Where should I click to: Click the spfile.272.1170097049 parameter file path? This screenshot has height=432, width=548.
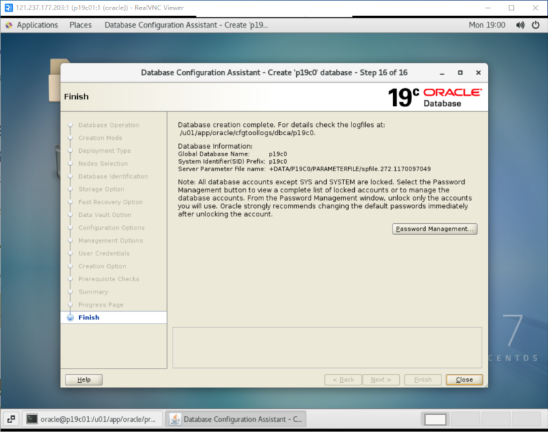point(349,169)
